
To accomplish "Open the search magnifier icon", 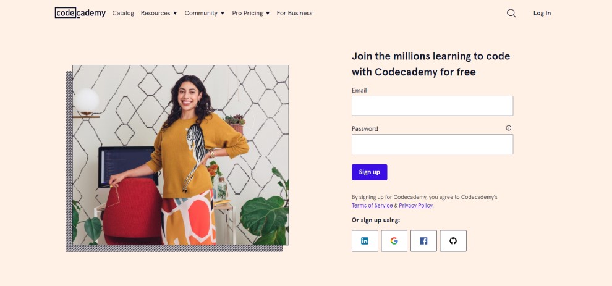I will click(511, 13).
